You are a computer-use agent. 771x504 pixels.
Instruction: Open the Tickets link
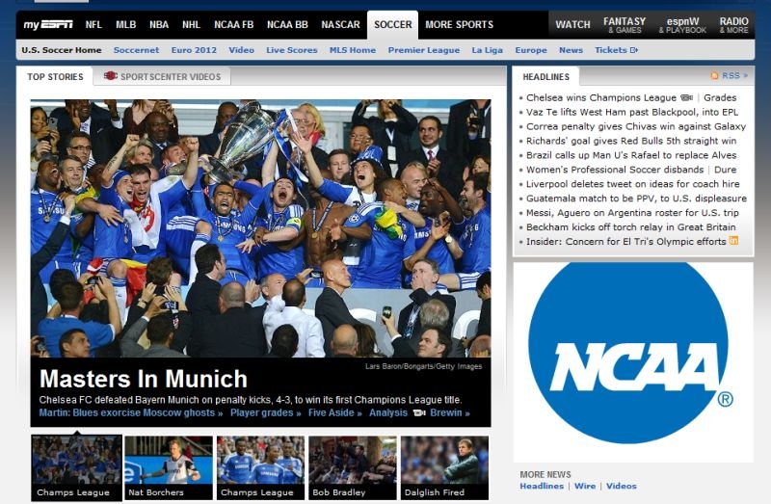point(611,50)
